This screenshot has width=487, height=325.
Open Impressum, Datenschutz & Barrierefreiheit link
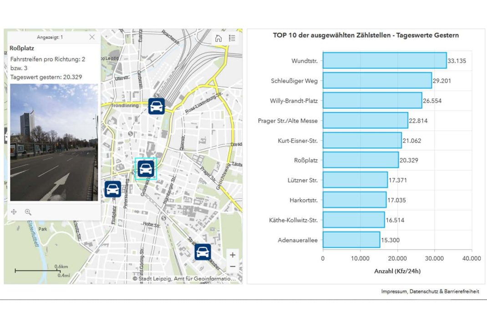click(x=430, y=291)
